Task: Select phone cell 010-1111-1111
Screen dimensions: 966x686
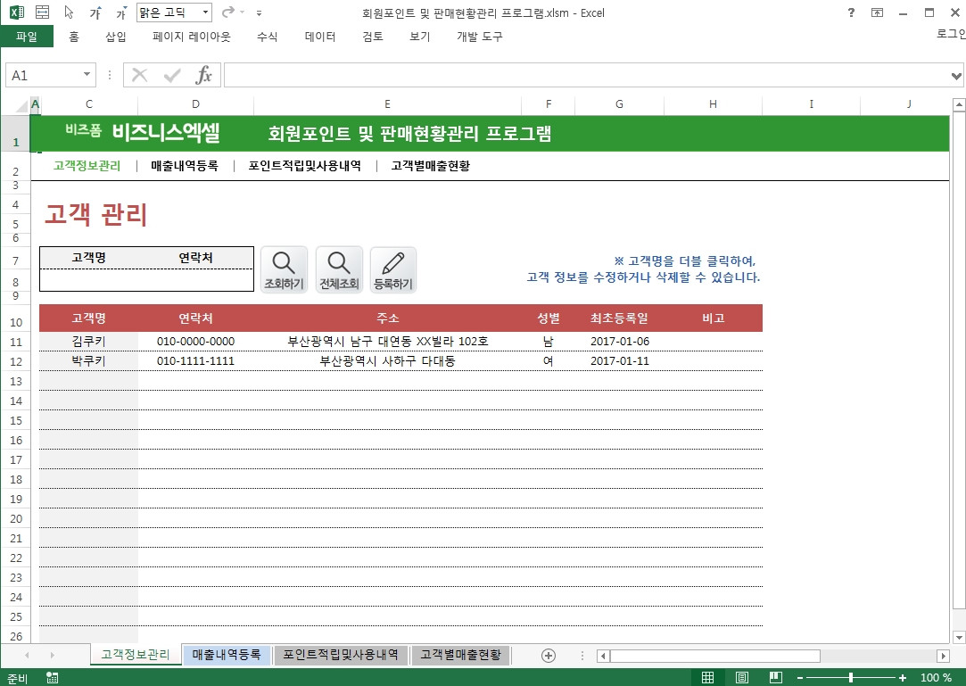Action: 196,361
